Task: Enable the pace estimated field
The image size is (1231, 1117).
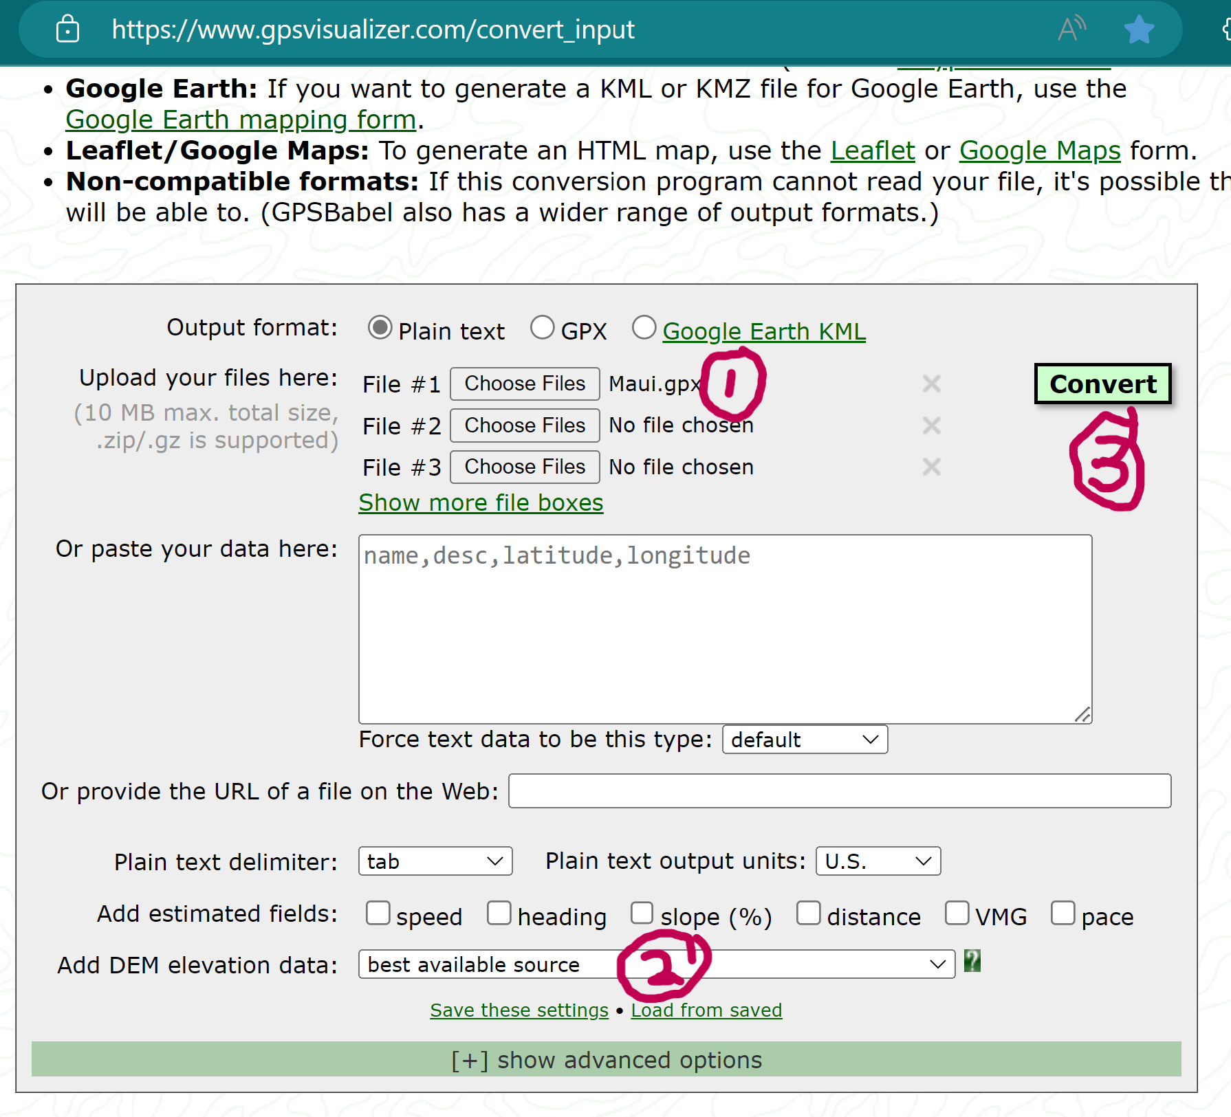Action: point(1063,914)
